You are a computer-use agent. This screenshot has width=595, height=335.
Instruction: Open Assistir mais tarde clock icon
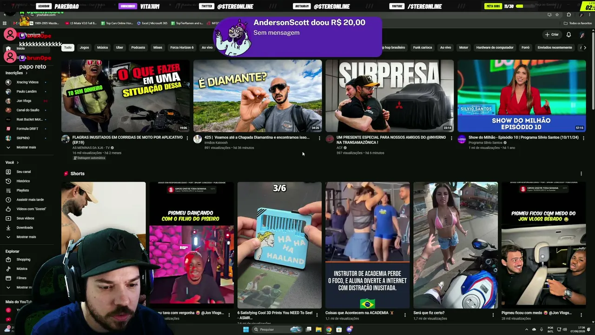point(8,200)
